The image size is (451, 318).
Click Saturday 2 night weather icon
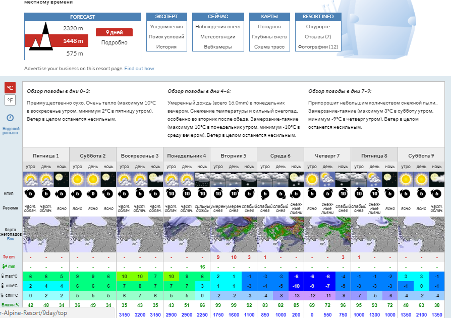pos(108,180)
